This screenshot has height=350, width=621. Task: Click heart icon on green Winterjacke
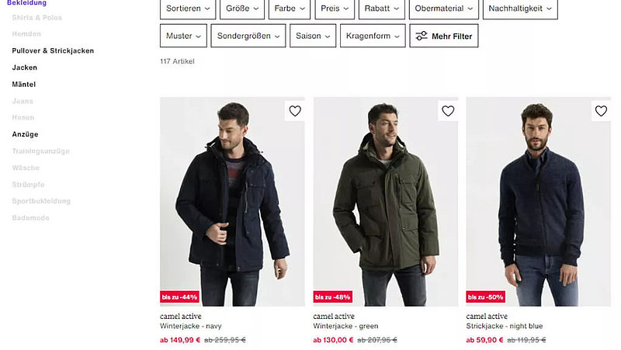(448, 111)
